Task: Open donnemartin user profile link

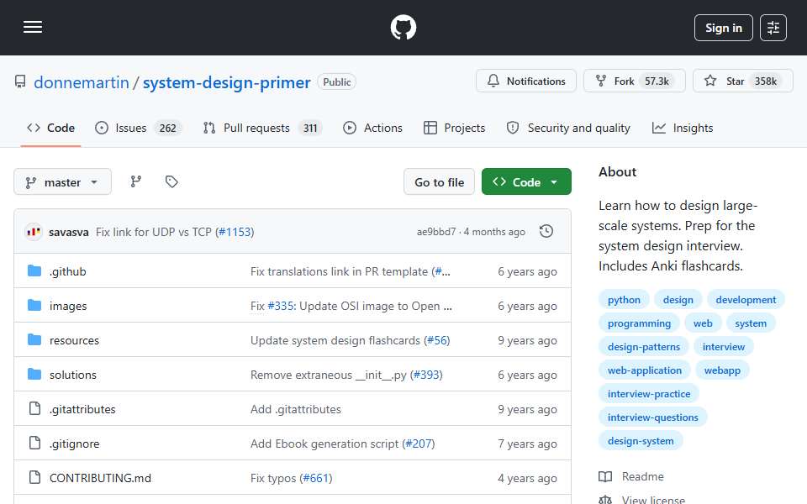Action: 82,82
